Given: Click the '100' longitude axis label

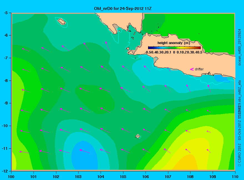Looking at the screenshot, I should point(11,177).
